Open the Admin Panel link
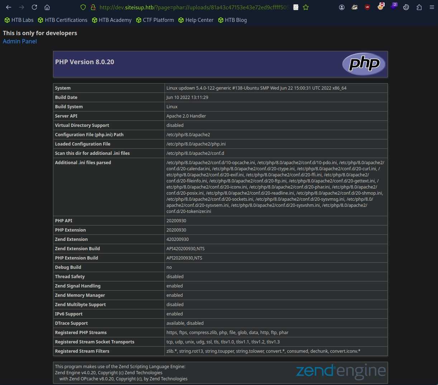The width and height of the screenshot is (438, 385). [20, 41]
